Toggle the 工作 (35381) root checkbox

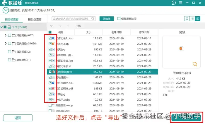tap(5, 27)
